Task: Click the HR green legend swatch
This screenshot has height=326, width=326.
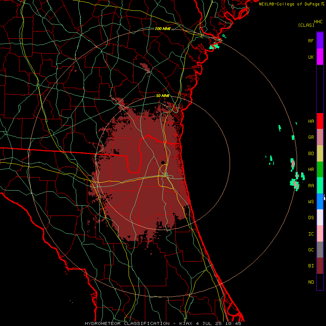Action: pos(320,169)
